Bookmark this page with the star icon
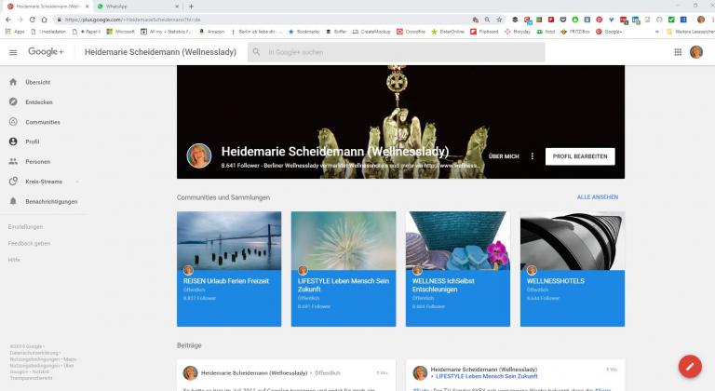This screenshot has height=391, width=715. (498, 19)
